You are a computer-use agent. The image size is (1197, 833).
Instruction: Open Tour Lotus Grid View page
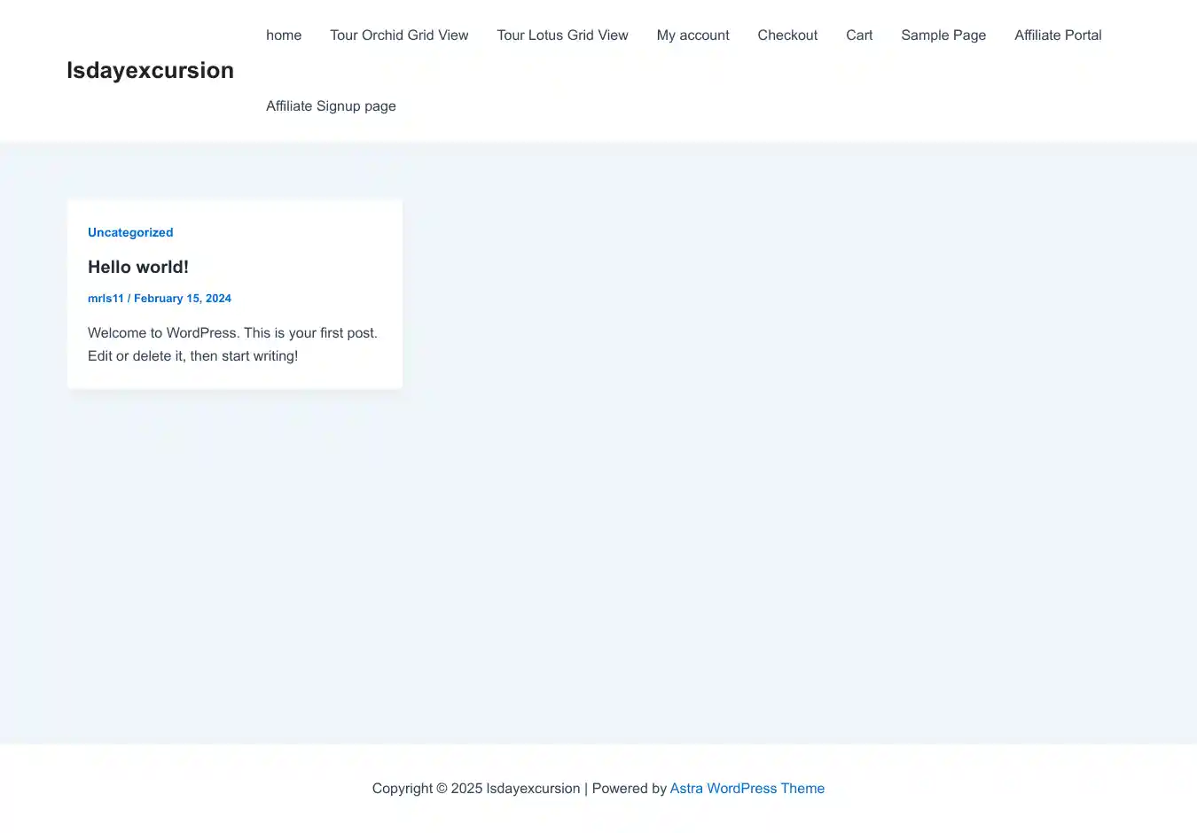click(x=562, y=35)
